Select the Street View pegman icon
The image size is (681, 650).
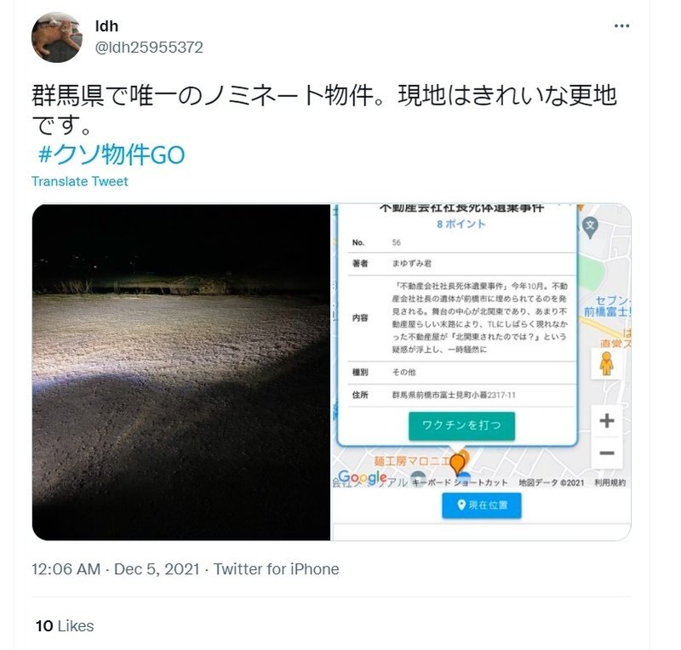pyautogui.click(x=607, y=364)
